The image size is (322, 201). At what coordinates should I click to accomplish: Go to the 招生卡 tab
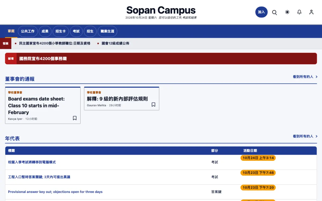click(x=61, y=31)
